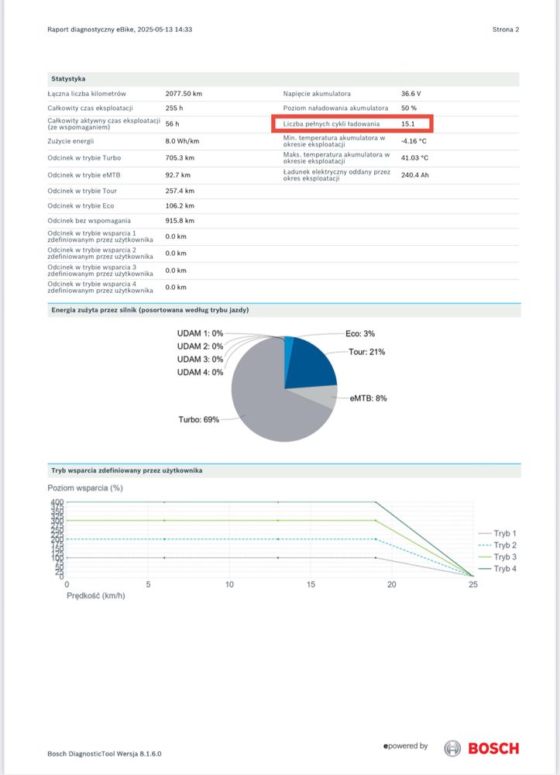Click the 'Turbo: 69%' pie label
Viewport: 560px width, 775px height.
(198, 419)
